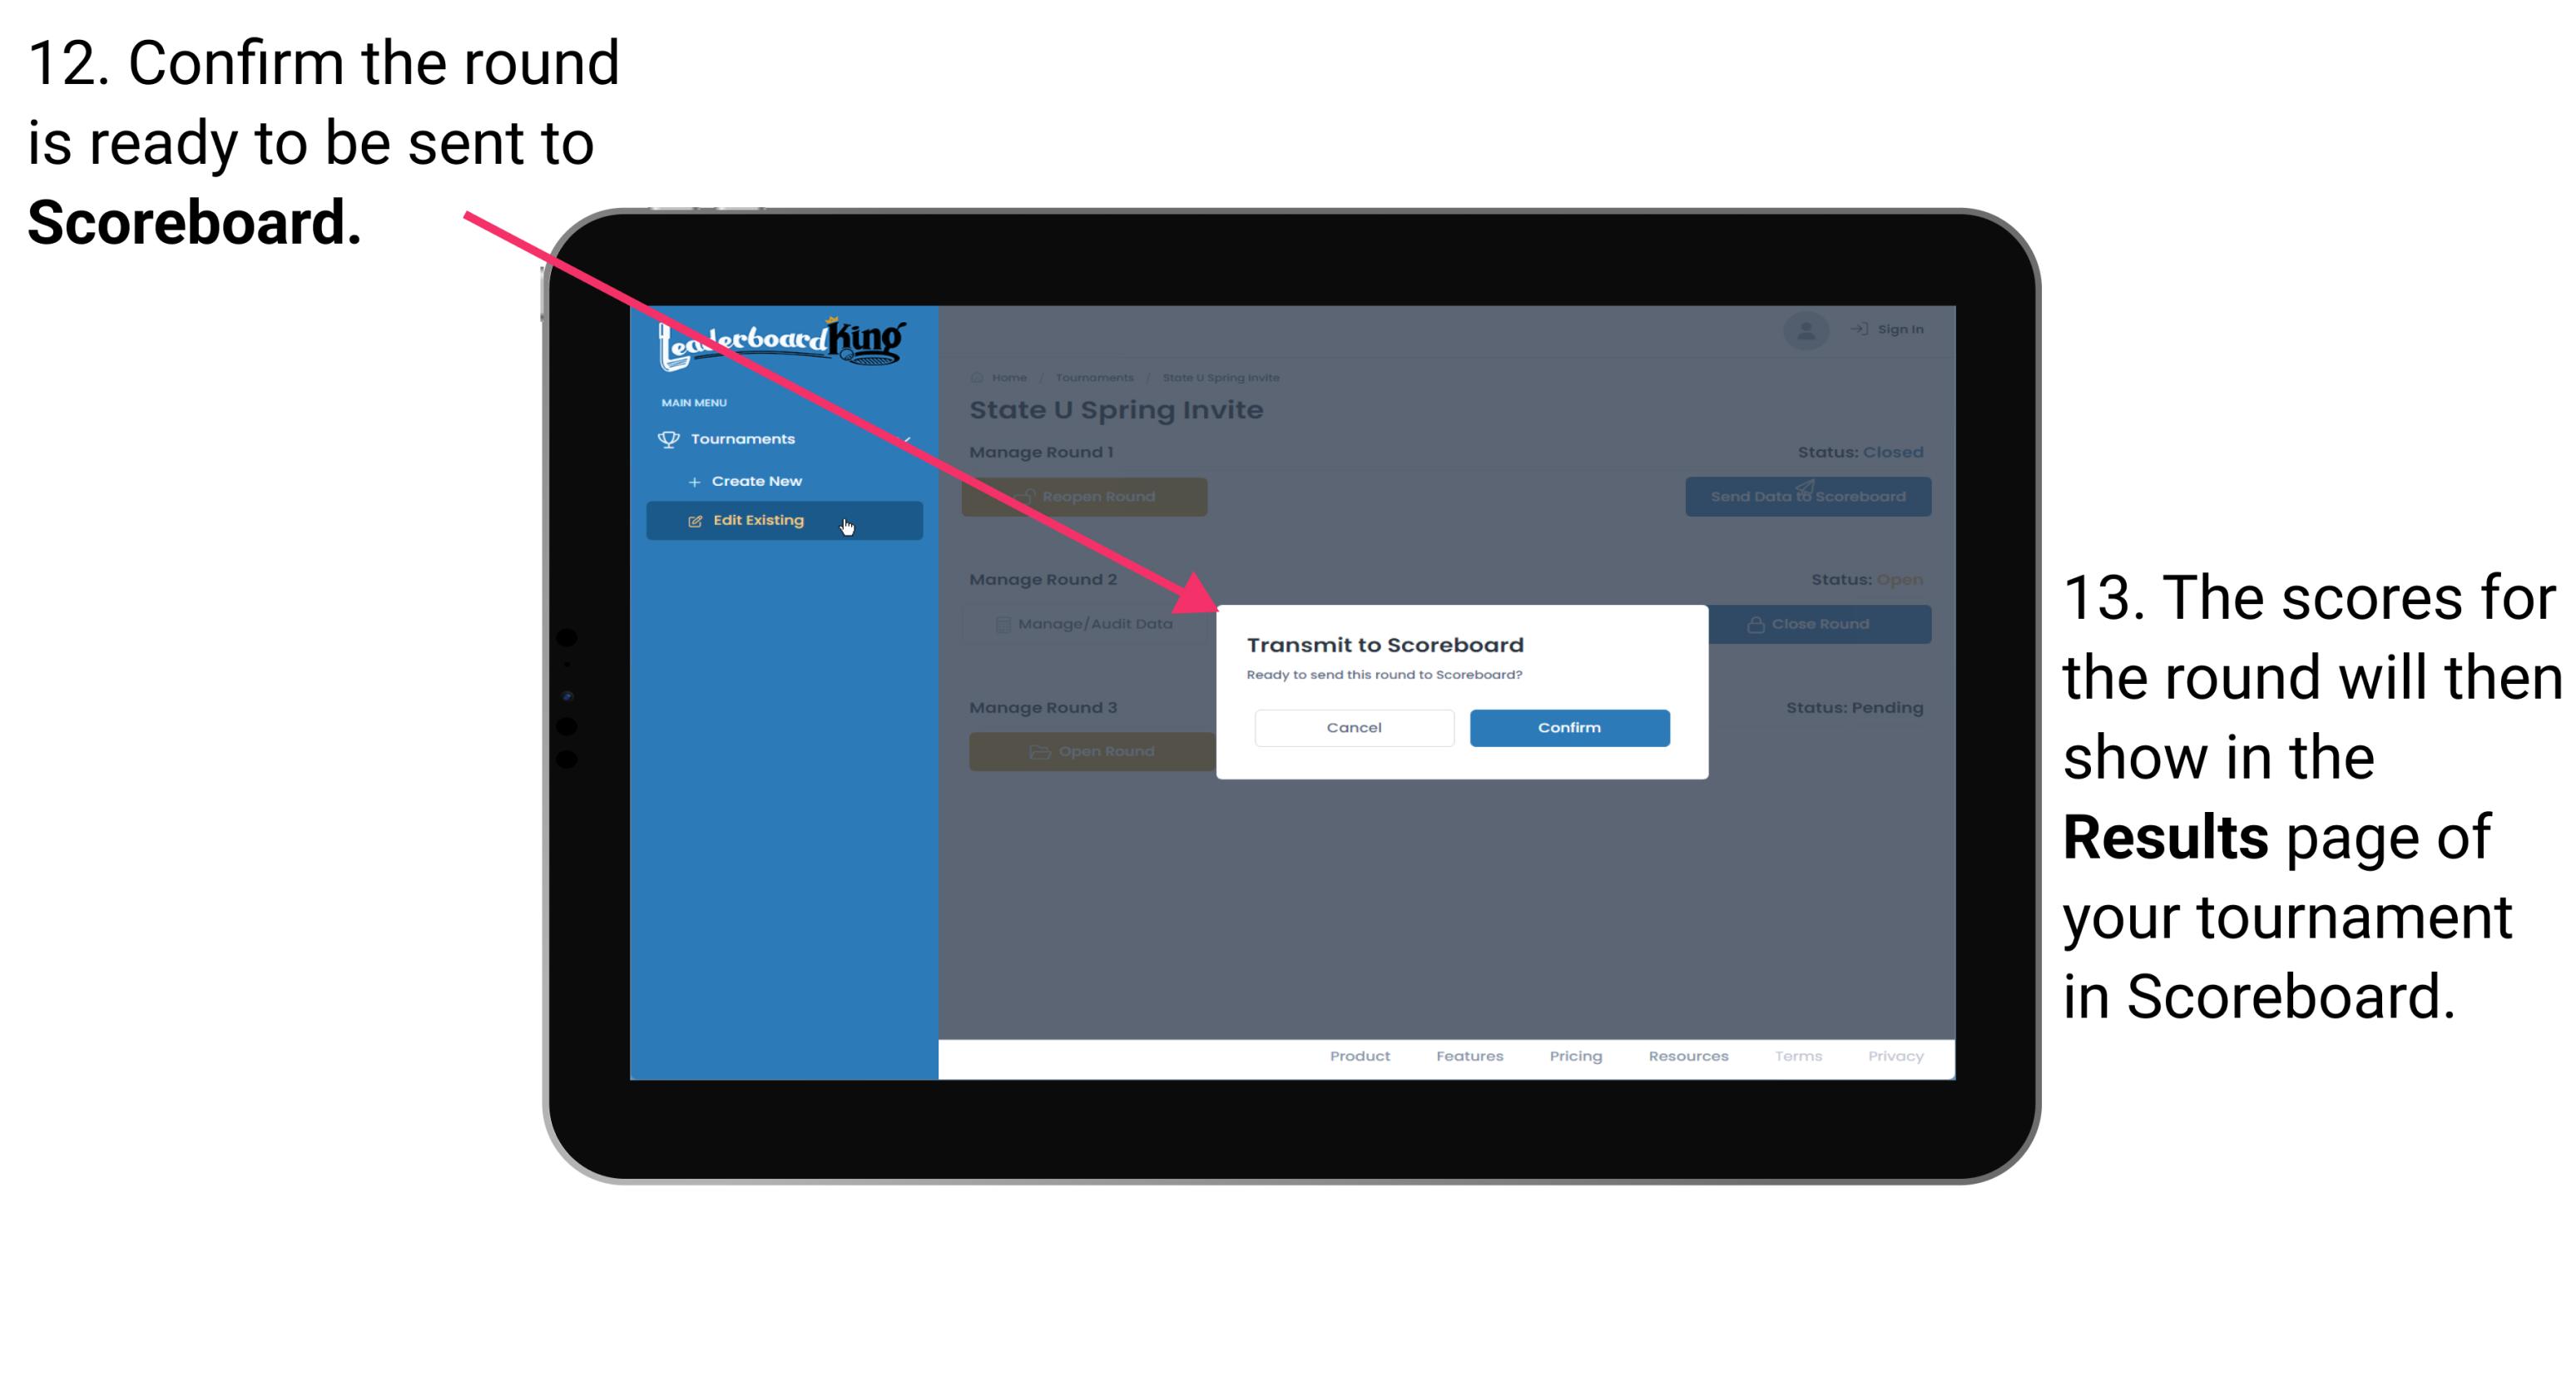Click the Confirm button in dialog
The width and height of the screenshot is (2576, 1386).
pyautogui.click(x=1565, y=727)
